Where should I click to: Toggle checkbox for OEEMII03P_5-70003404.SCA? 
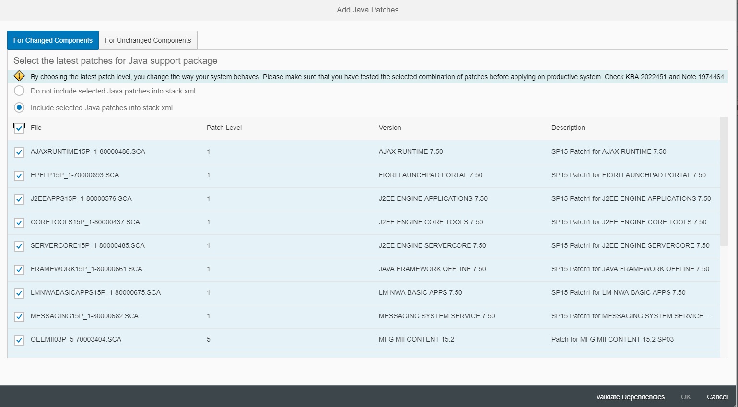[19, 340]
